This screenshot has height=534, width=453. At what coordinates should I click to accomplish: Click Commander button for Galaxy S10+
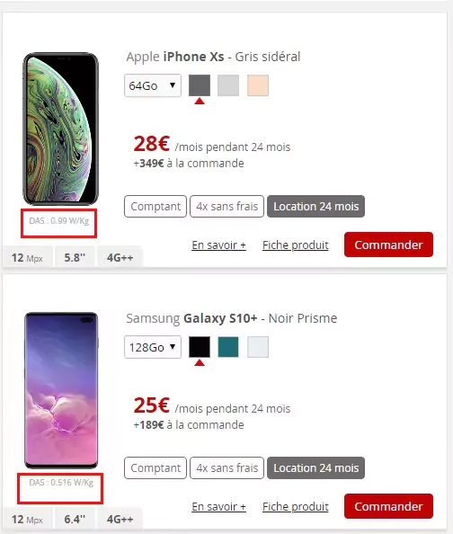[388, 506]
